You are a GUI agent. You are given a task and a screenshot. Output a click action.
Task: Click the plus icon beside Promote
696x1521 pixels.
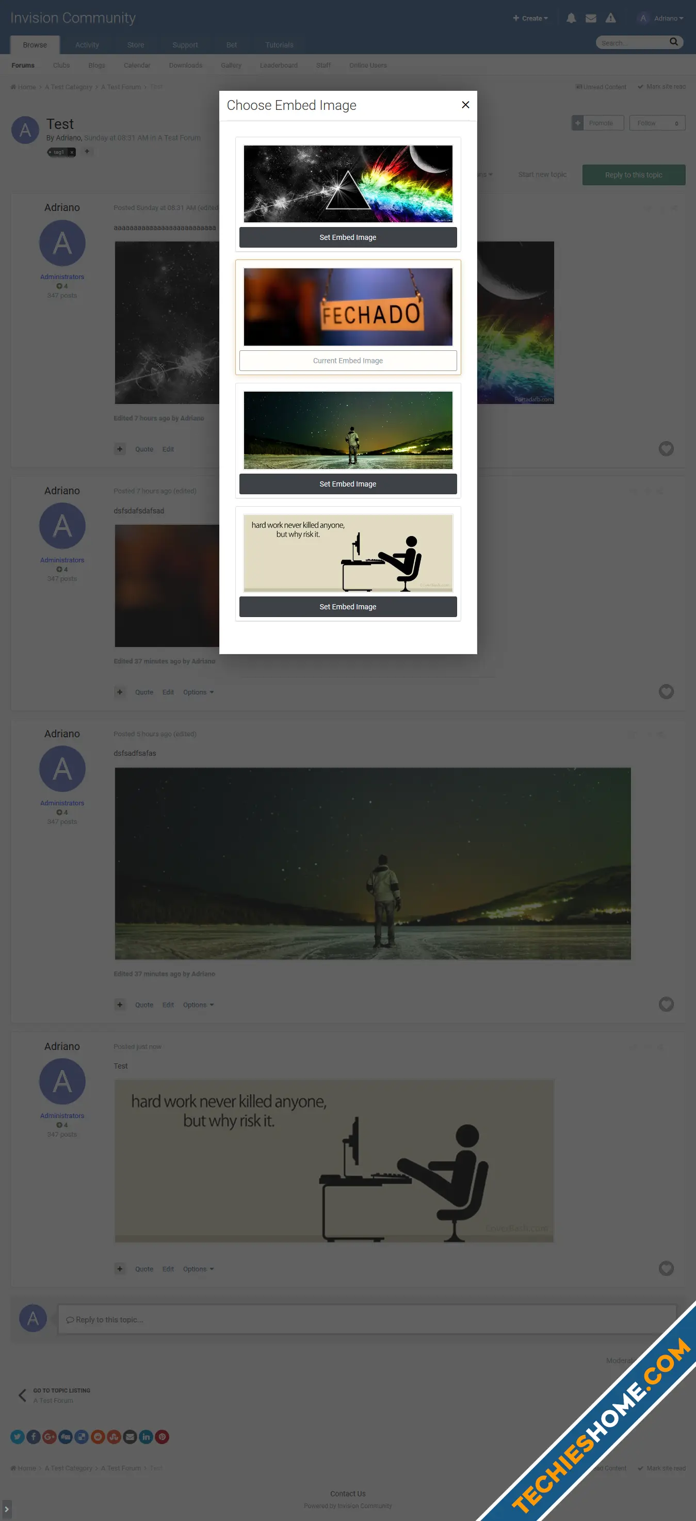[577, 123]
